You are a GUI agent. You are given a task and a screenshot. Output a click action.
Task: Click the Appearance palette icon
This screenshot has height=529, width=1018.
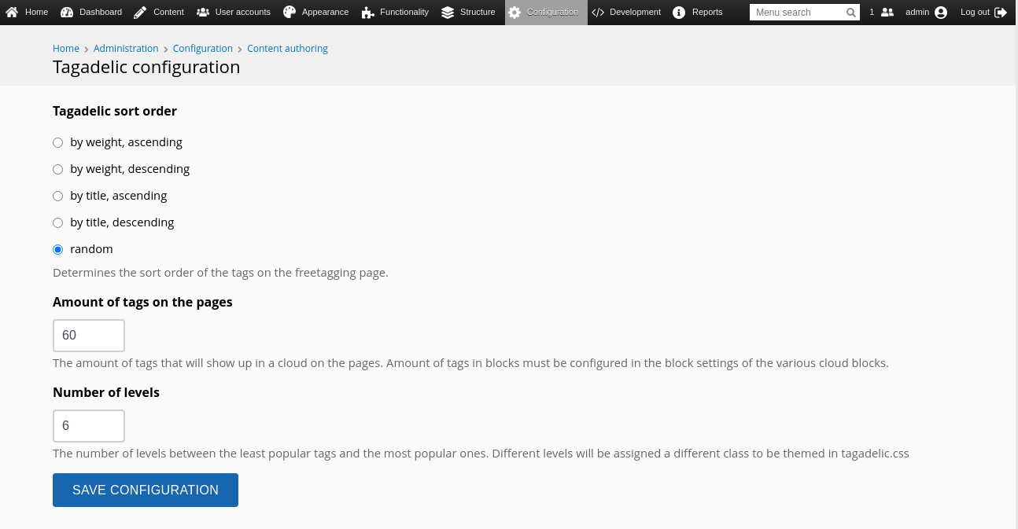click(x=290, y=13)
